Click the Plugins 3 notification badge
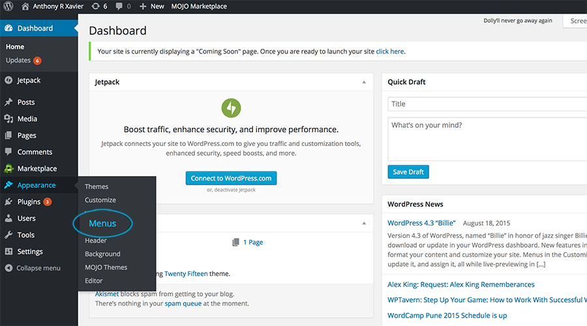This screenshot has height=326, width=587. 47,201
